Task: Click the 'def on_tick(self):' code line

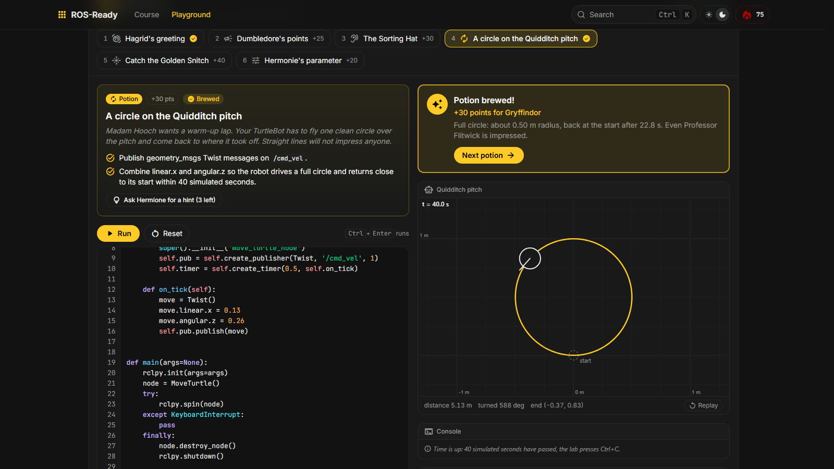Action: (x=179, y=290)
